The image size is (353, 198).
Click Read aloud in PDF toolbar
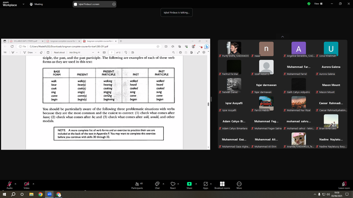tap(59, 53)
